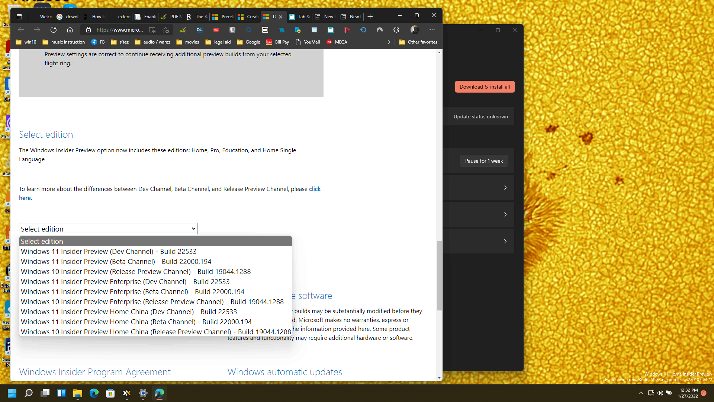Open the Extensions puzzle icon
Screen dimensions: 714x402
(x=396, y=30)
